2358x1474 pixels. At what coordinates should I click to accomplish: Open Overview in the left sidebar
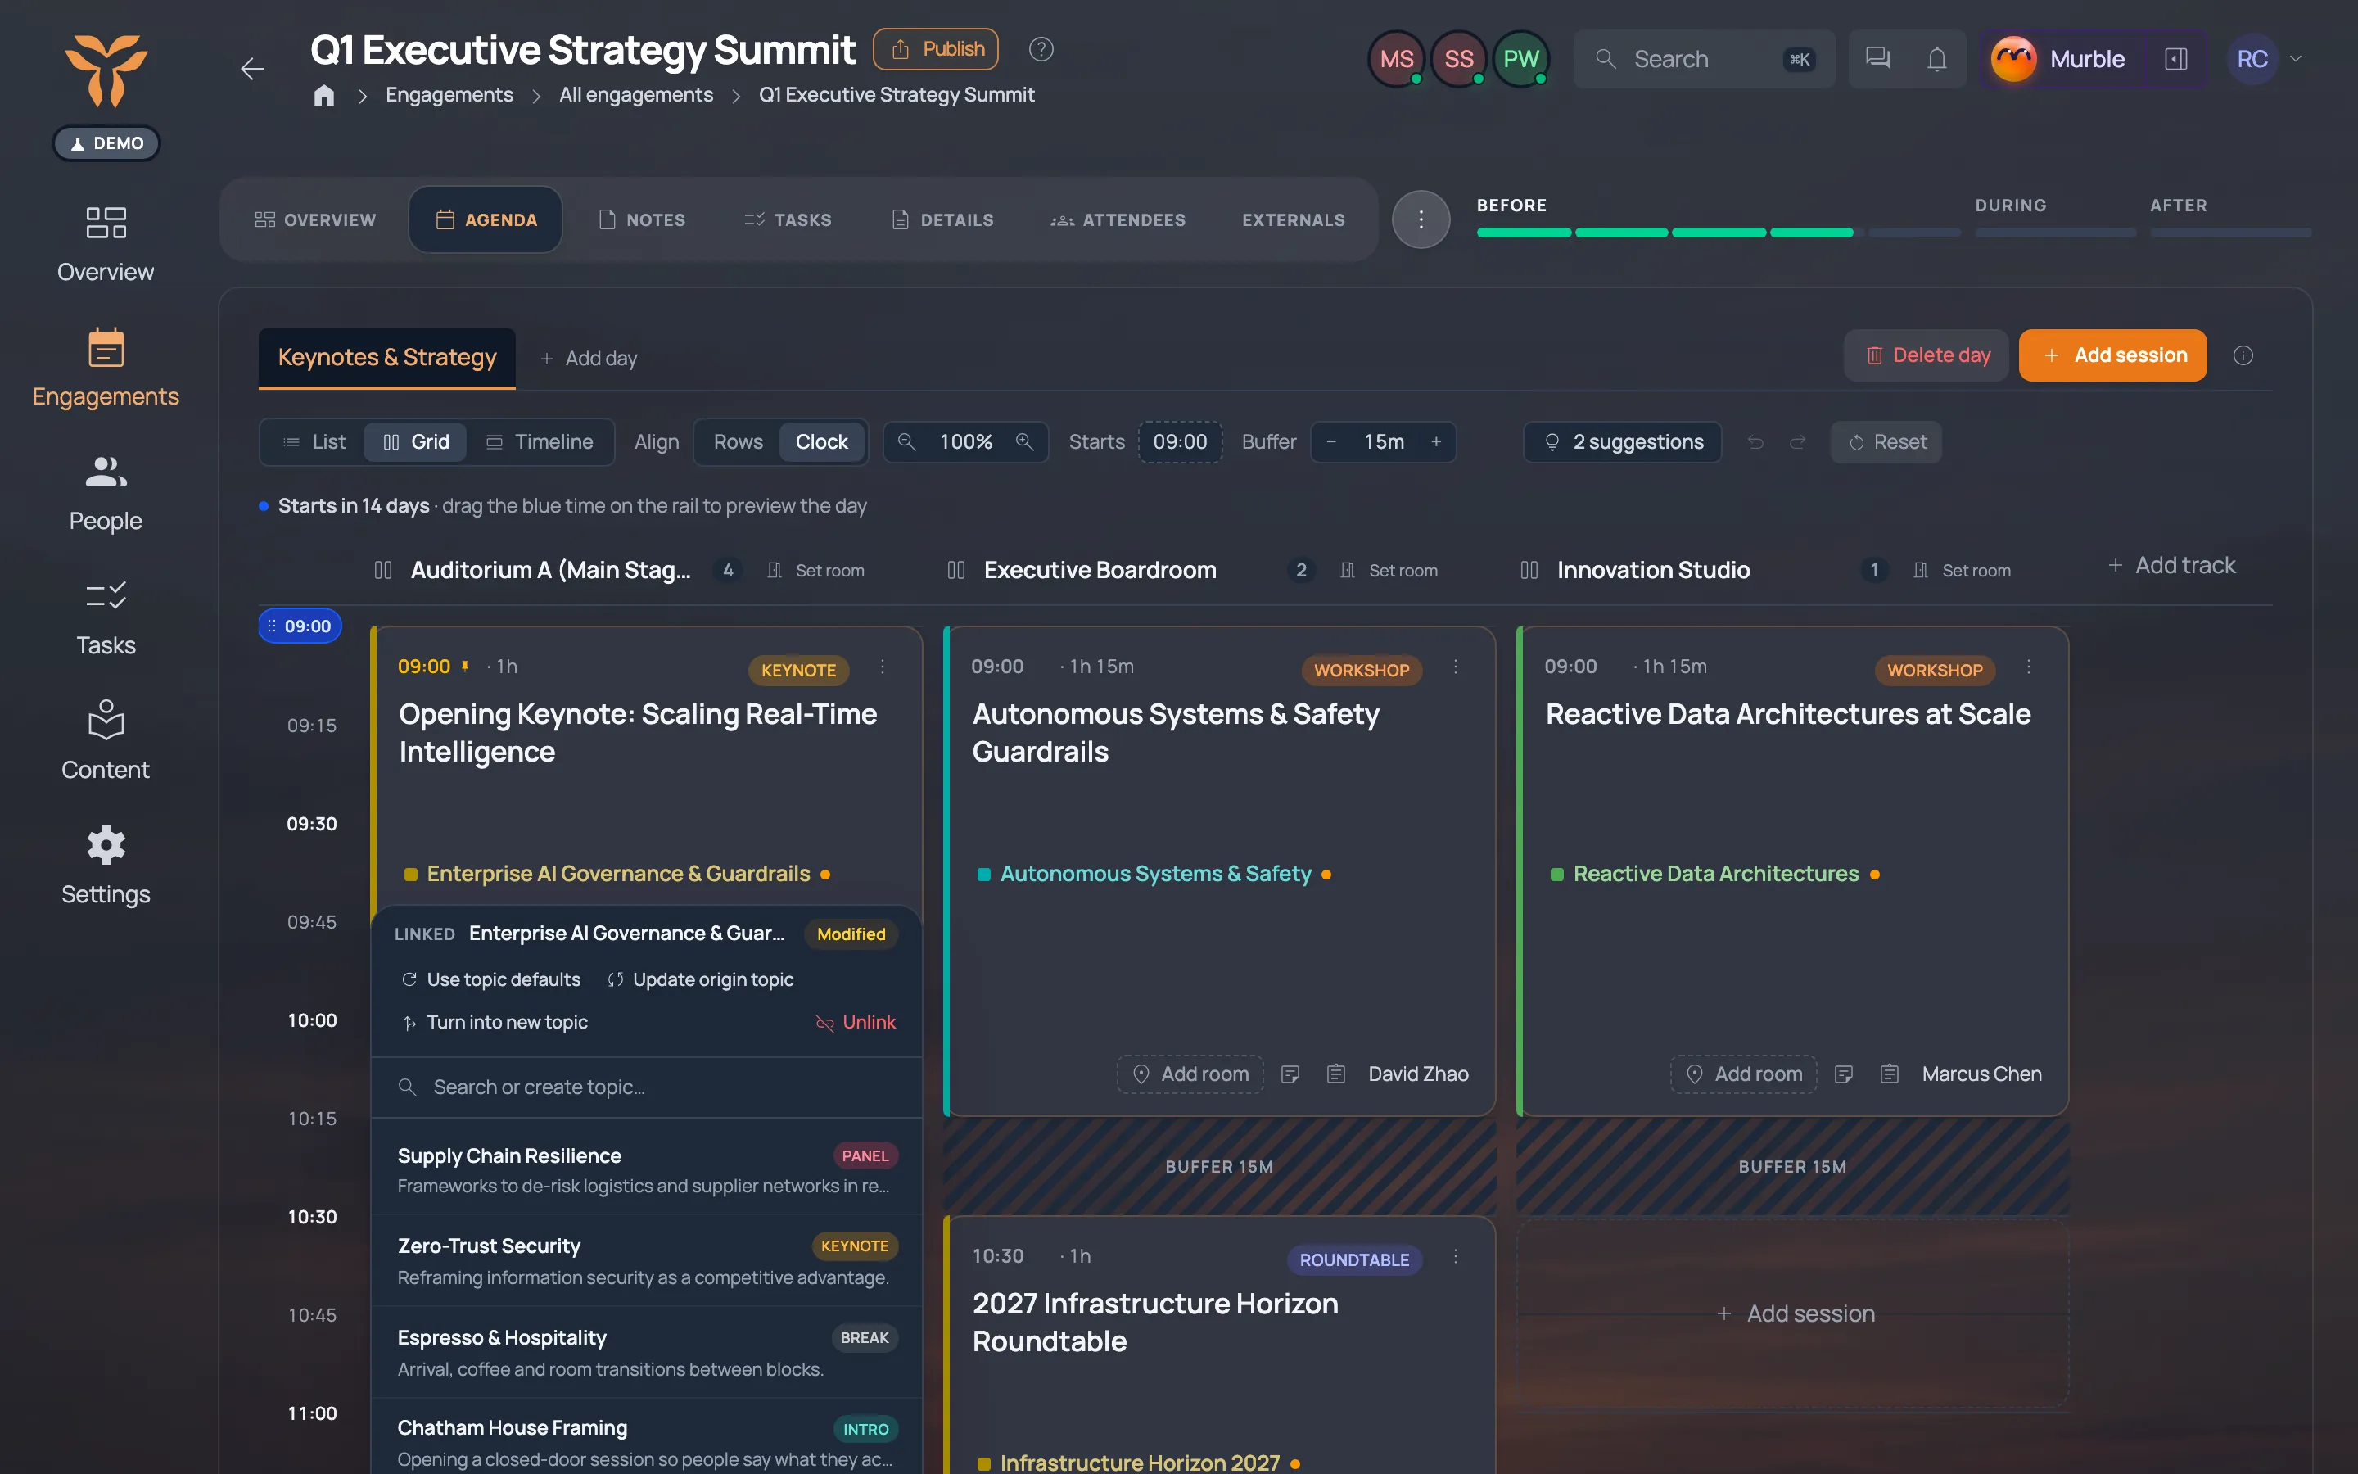tap(106, 244)
